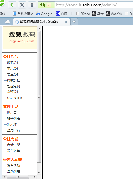Open 发布活动 under 极客大本营

click(x=14, y=166)
